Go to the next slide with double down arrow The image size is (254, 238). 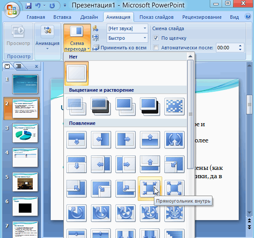[x=250, y=227]
